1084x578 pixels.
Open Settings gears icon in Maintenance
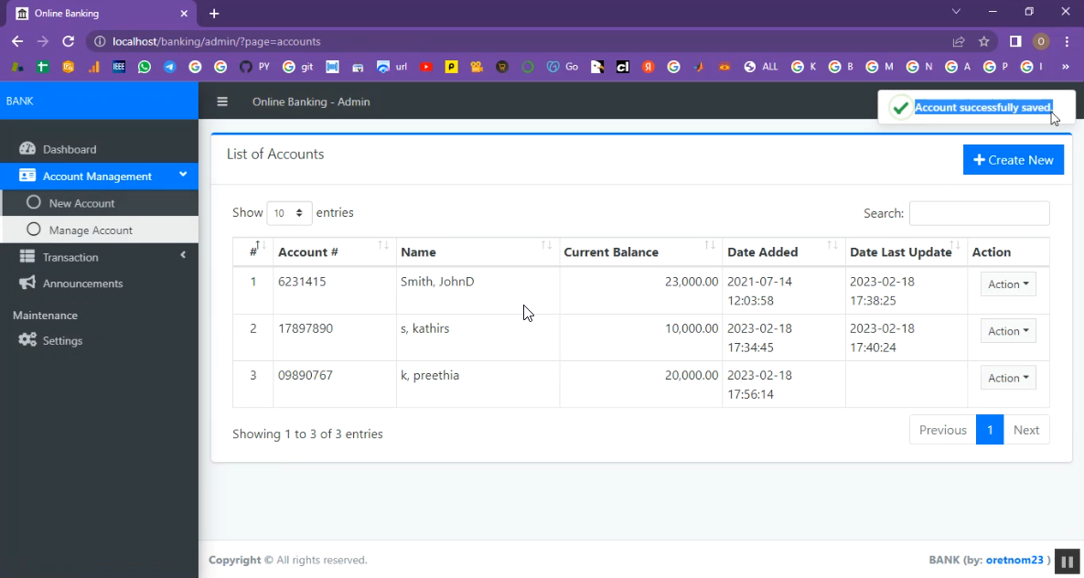coord(27,340)
